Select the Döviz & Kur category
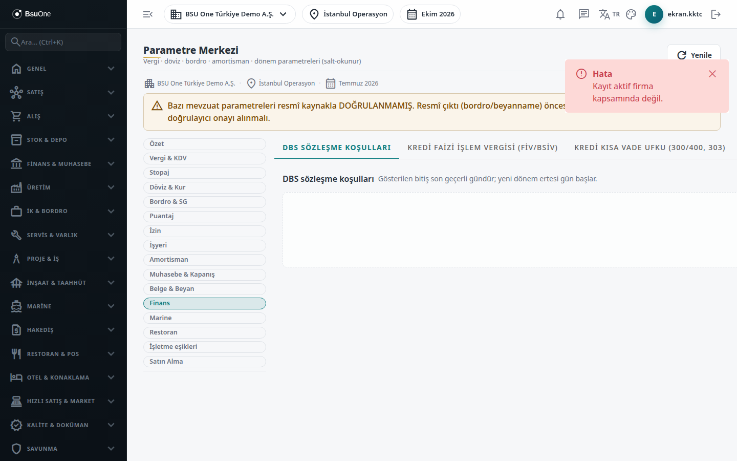 point(205,187)
